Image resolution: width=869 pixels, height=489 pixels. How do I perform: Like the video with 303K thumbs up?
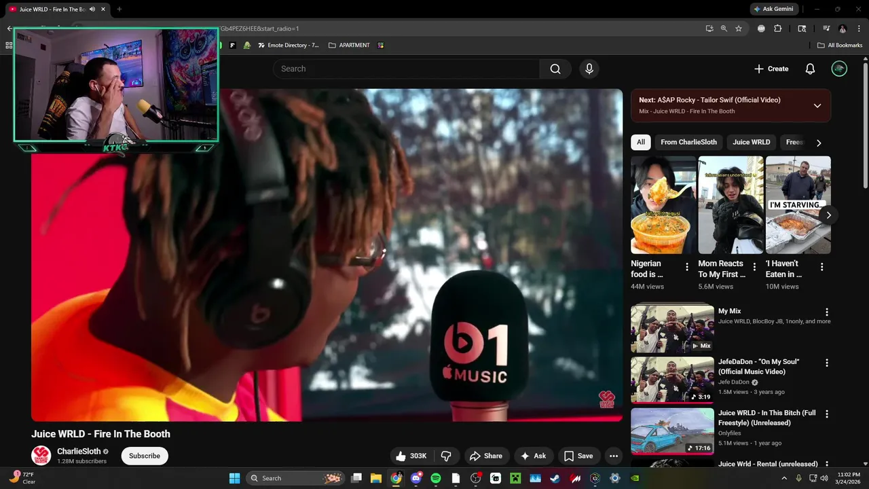411,456
